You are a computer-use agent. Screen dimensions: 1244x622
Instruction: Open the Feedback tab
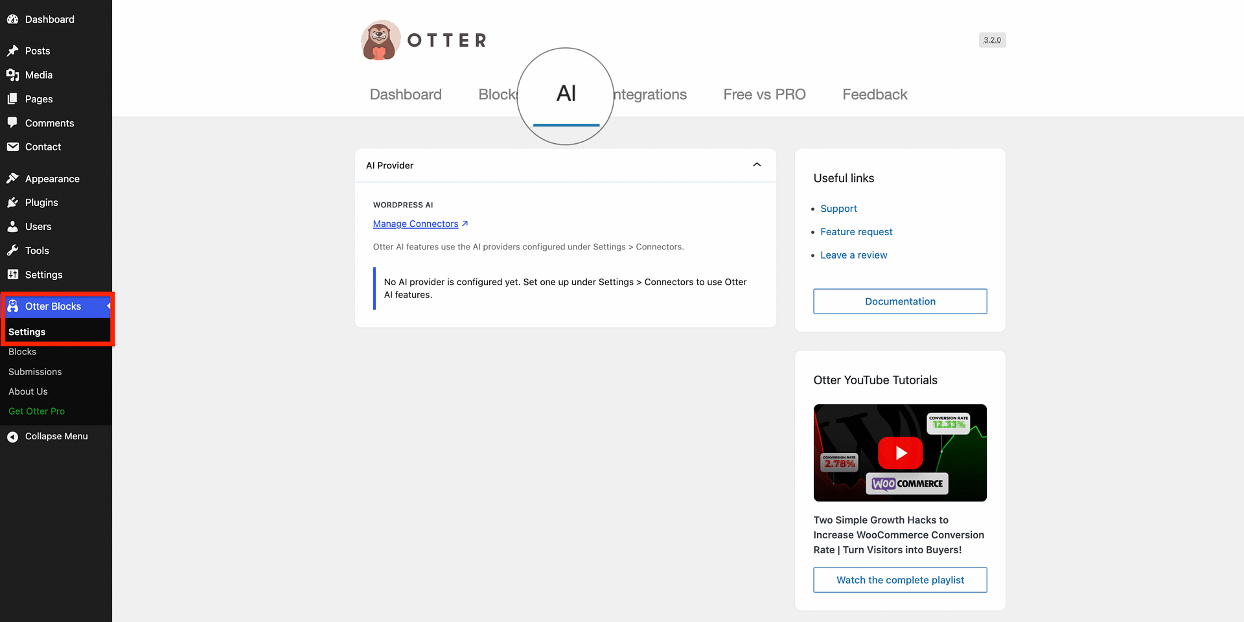[x=875, y=95]
